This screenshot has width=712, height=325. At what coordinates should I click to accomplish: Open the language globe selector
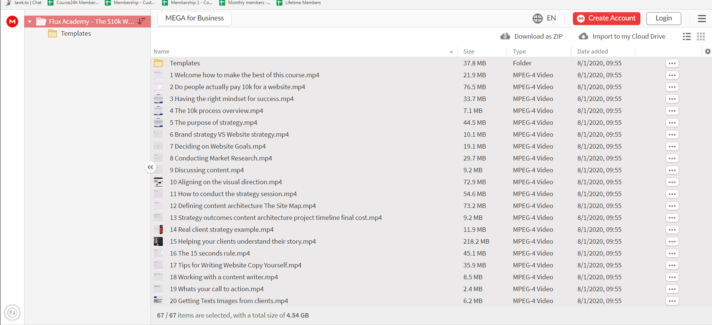point(537,18)
